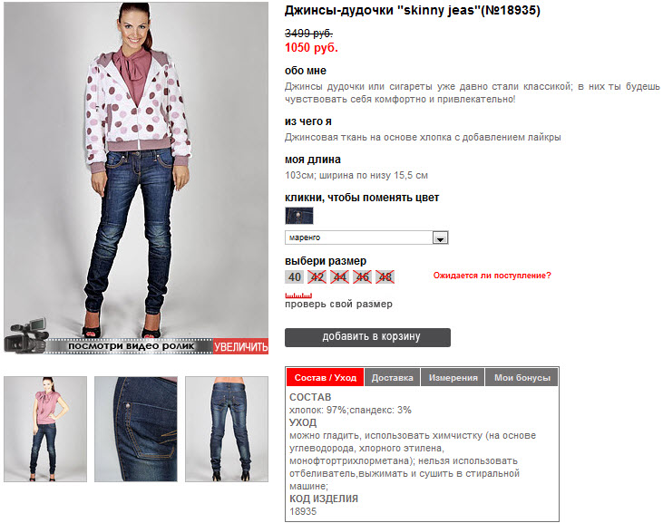Open the pocket close-up thumbnail
The image size is (663, 523).
click(136, 430)
